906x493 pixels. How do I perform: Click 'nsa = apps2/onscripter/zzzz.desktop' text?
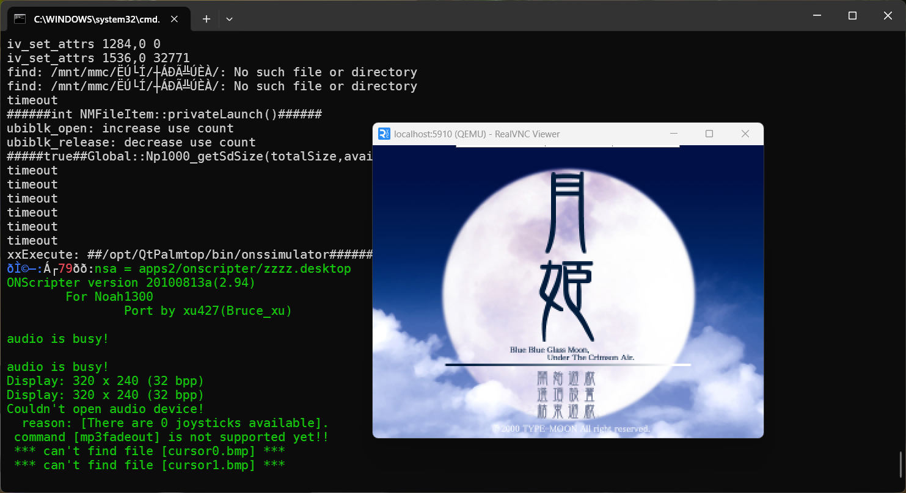pos(223,268)
